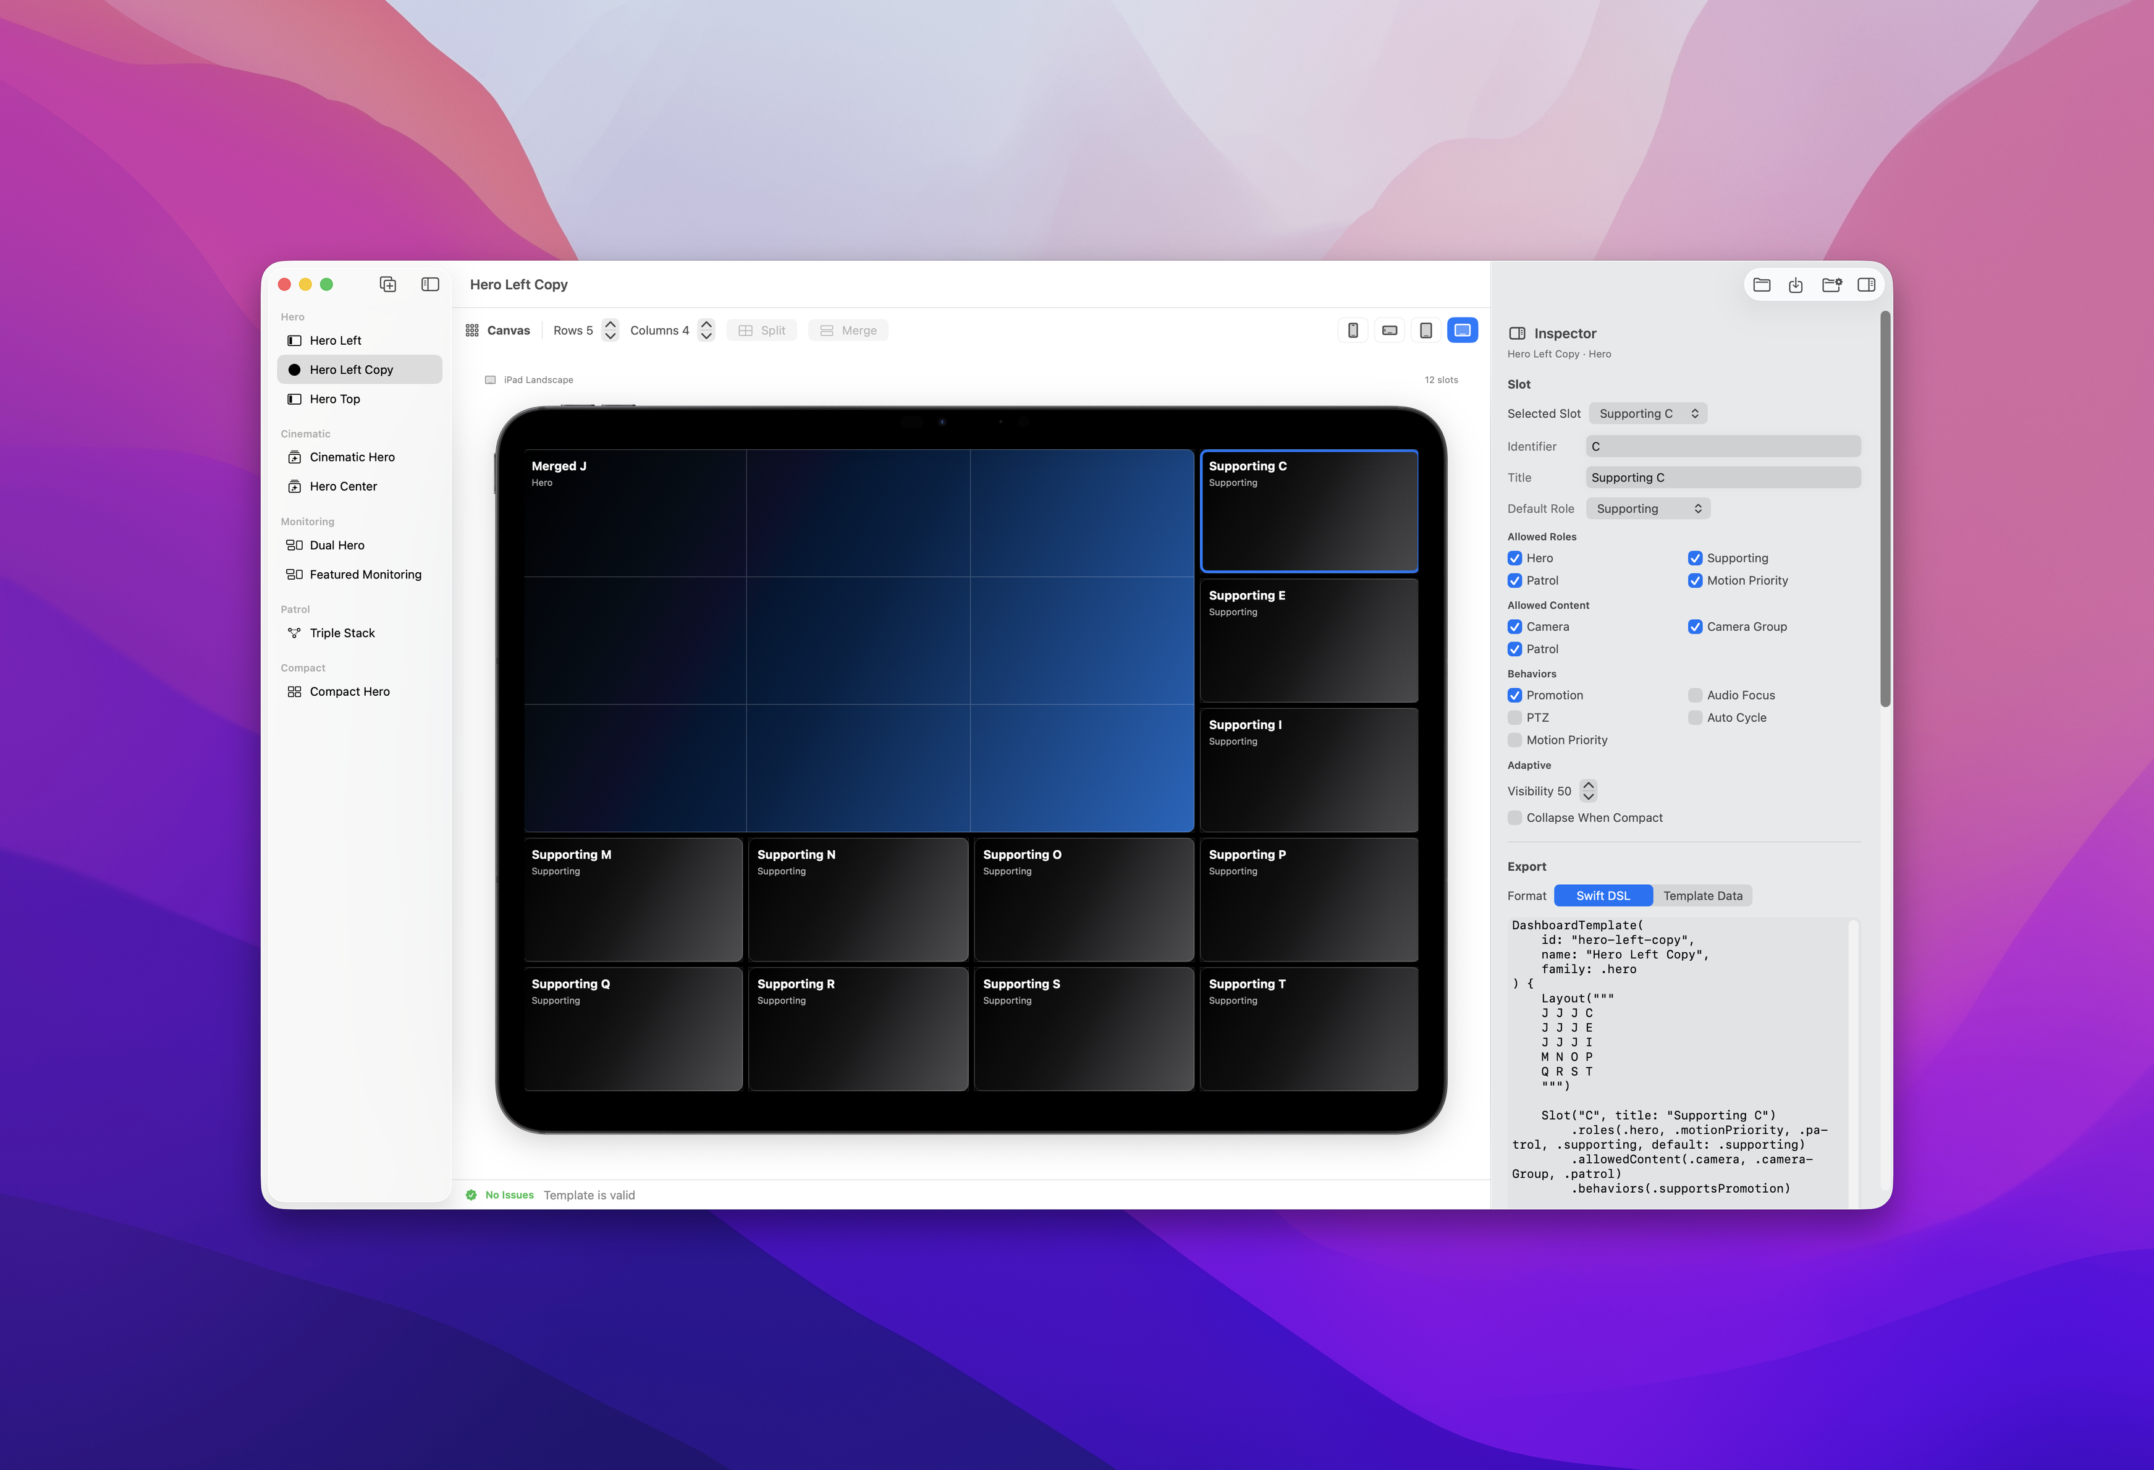Switch preview to the iPhone portrait device icon
The height and width of the screenshot is (1470, 2154).
click(x=1353, y=330)
